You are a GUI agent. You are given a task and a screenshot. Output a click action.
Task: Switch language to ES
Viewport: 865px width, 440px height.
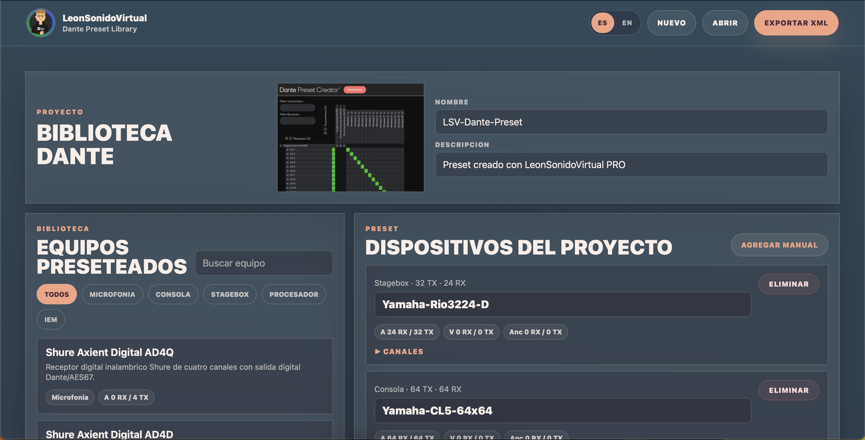point(602,23)
